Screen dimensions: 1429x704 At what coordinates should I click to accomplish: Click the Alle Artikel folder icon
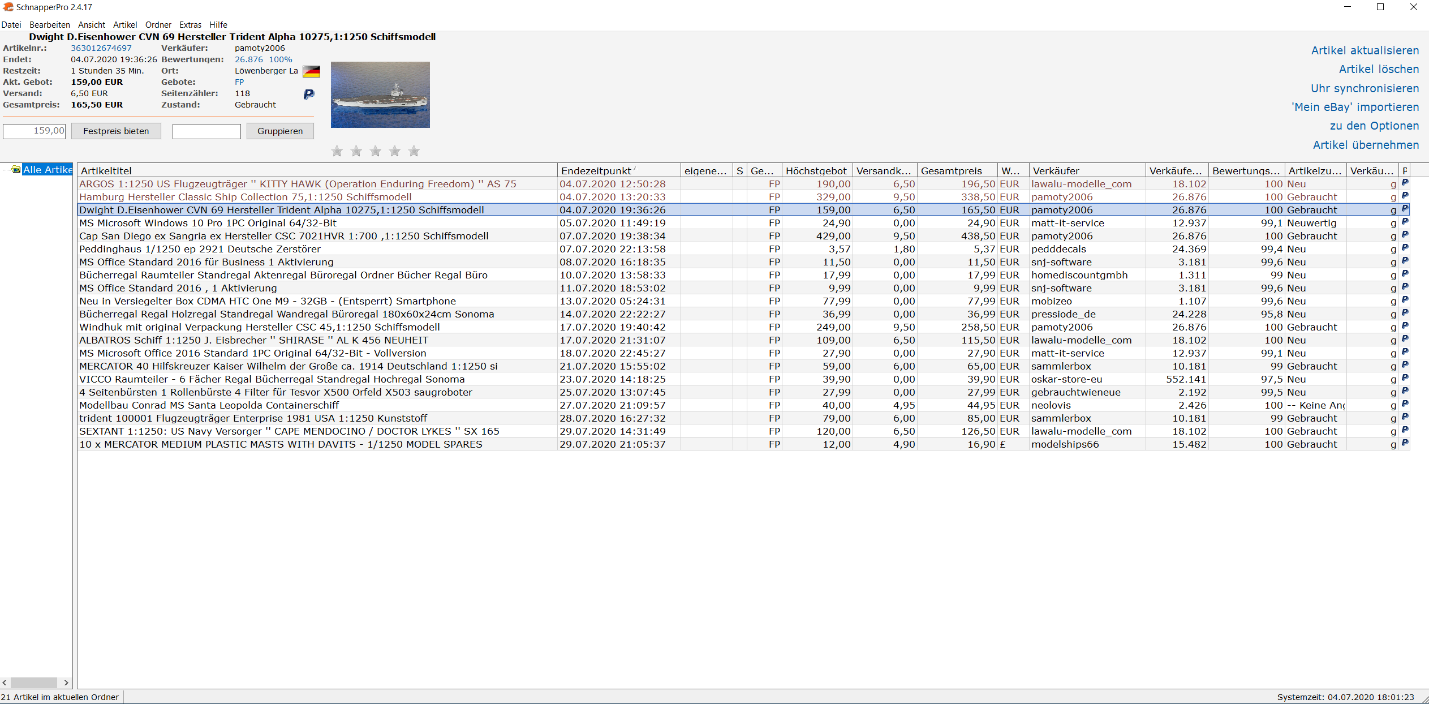coord(16,169)
